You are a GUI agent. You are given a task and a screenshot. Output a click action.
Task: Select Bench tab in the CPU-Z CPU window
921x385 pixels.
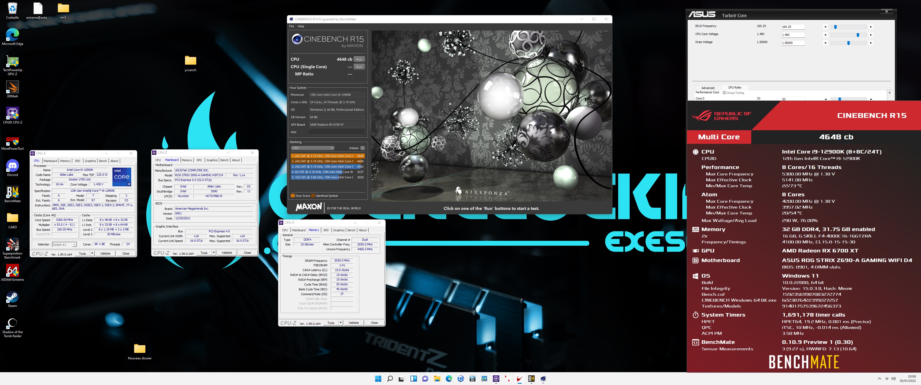103,161
